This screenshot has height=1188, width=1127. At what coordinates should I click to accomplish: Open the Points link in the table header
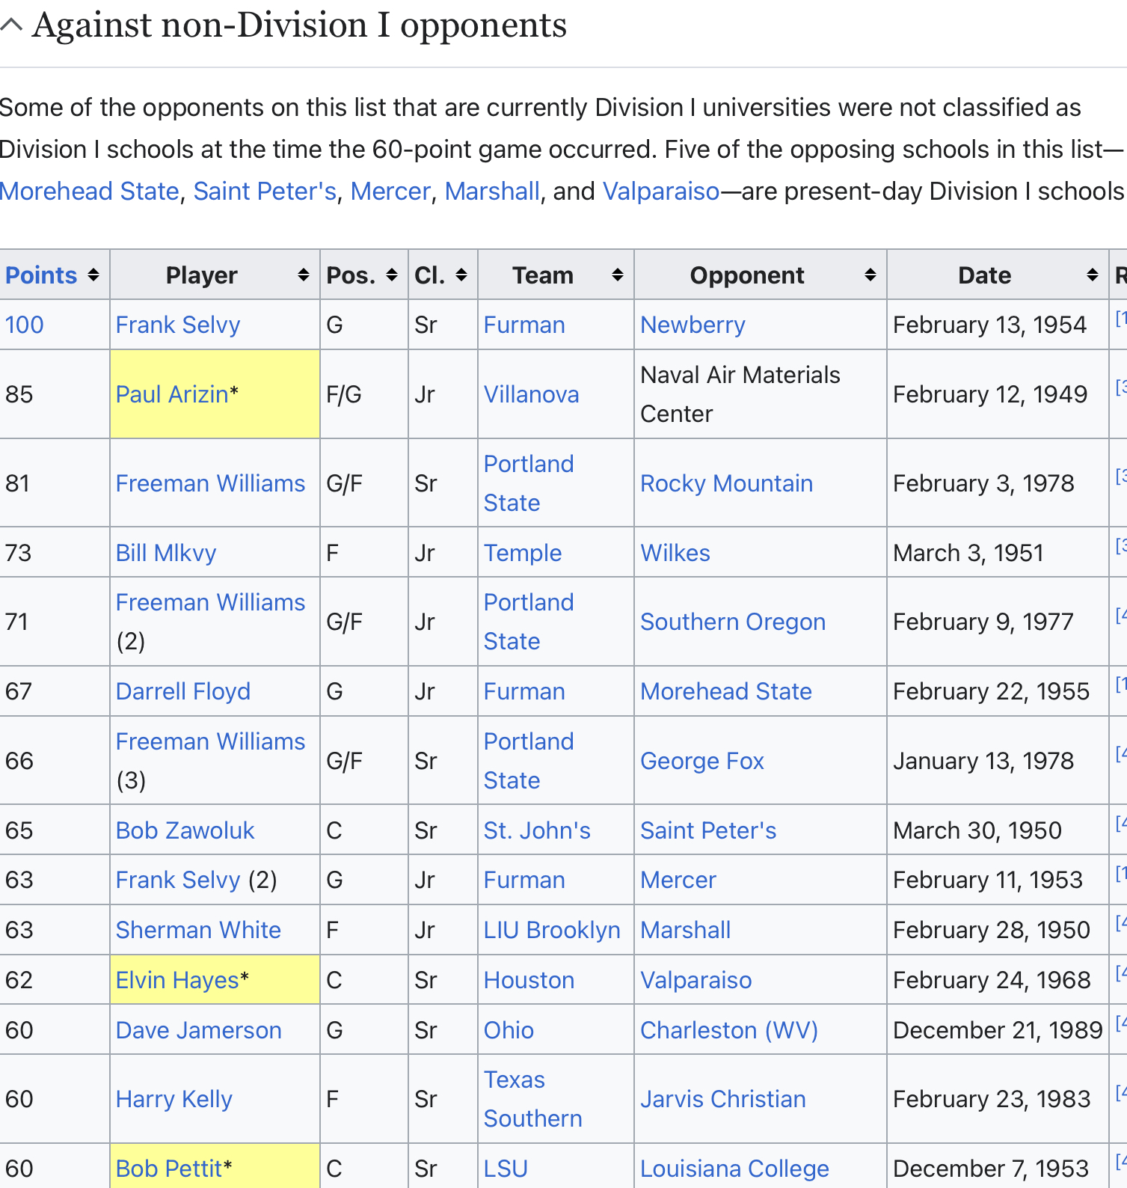[x=41, y=275]
